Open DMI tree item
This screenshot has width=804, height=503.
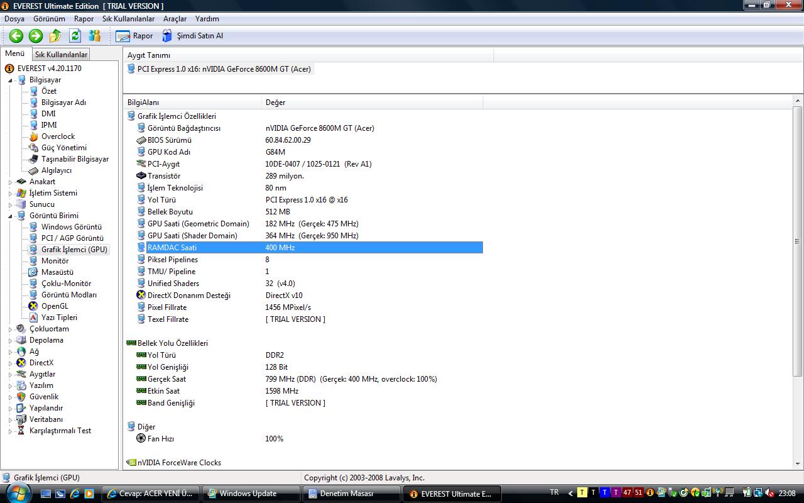pos(48,114)
